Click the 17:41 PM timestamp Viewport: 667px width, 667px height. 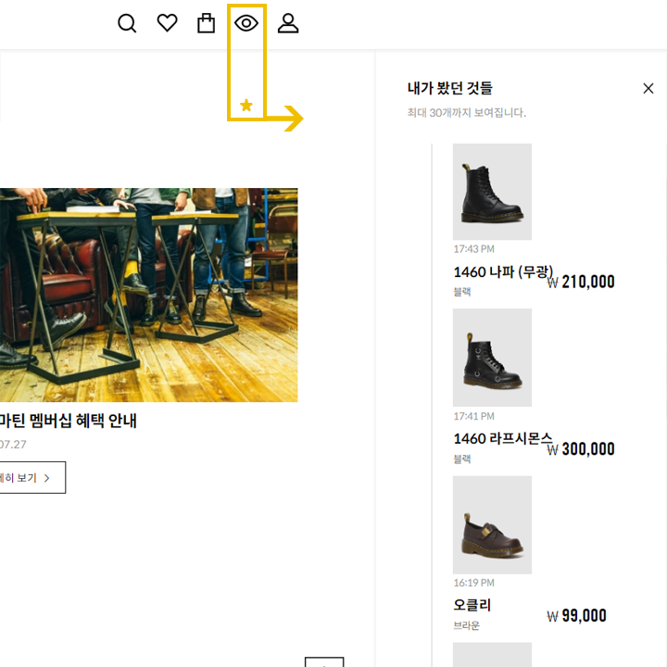click(x=474, y=417)
